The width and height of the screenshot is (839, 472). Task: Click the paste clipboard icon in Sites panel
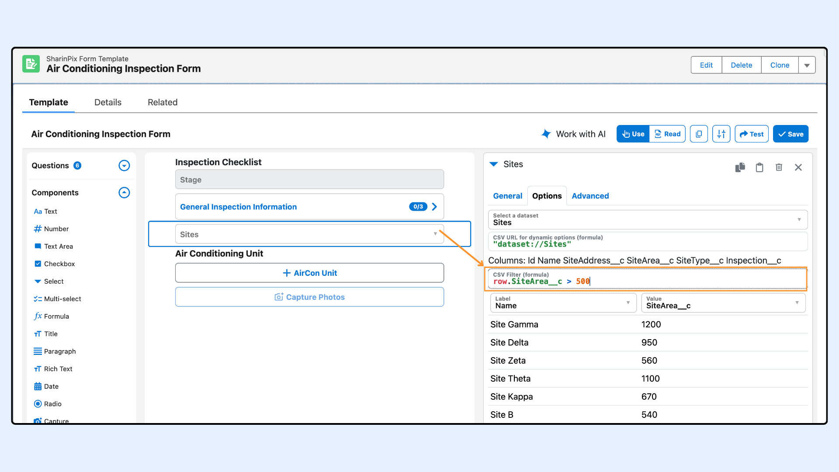tap(759, 167)
